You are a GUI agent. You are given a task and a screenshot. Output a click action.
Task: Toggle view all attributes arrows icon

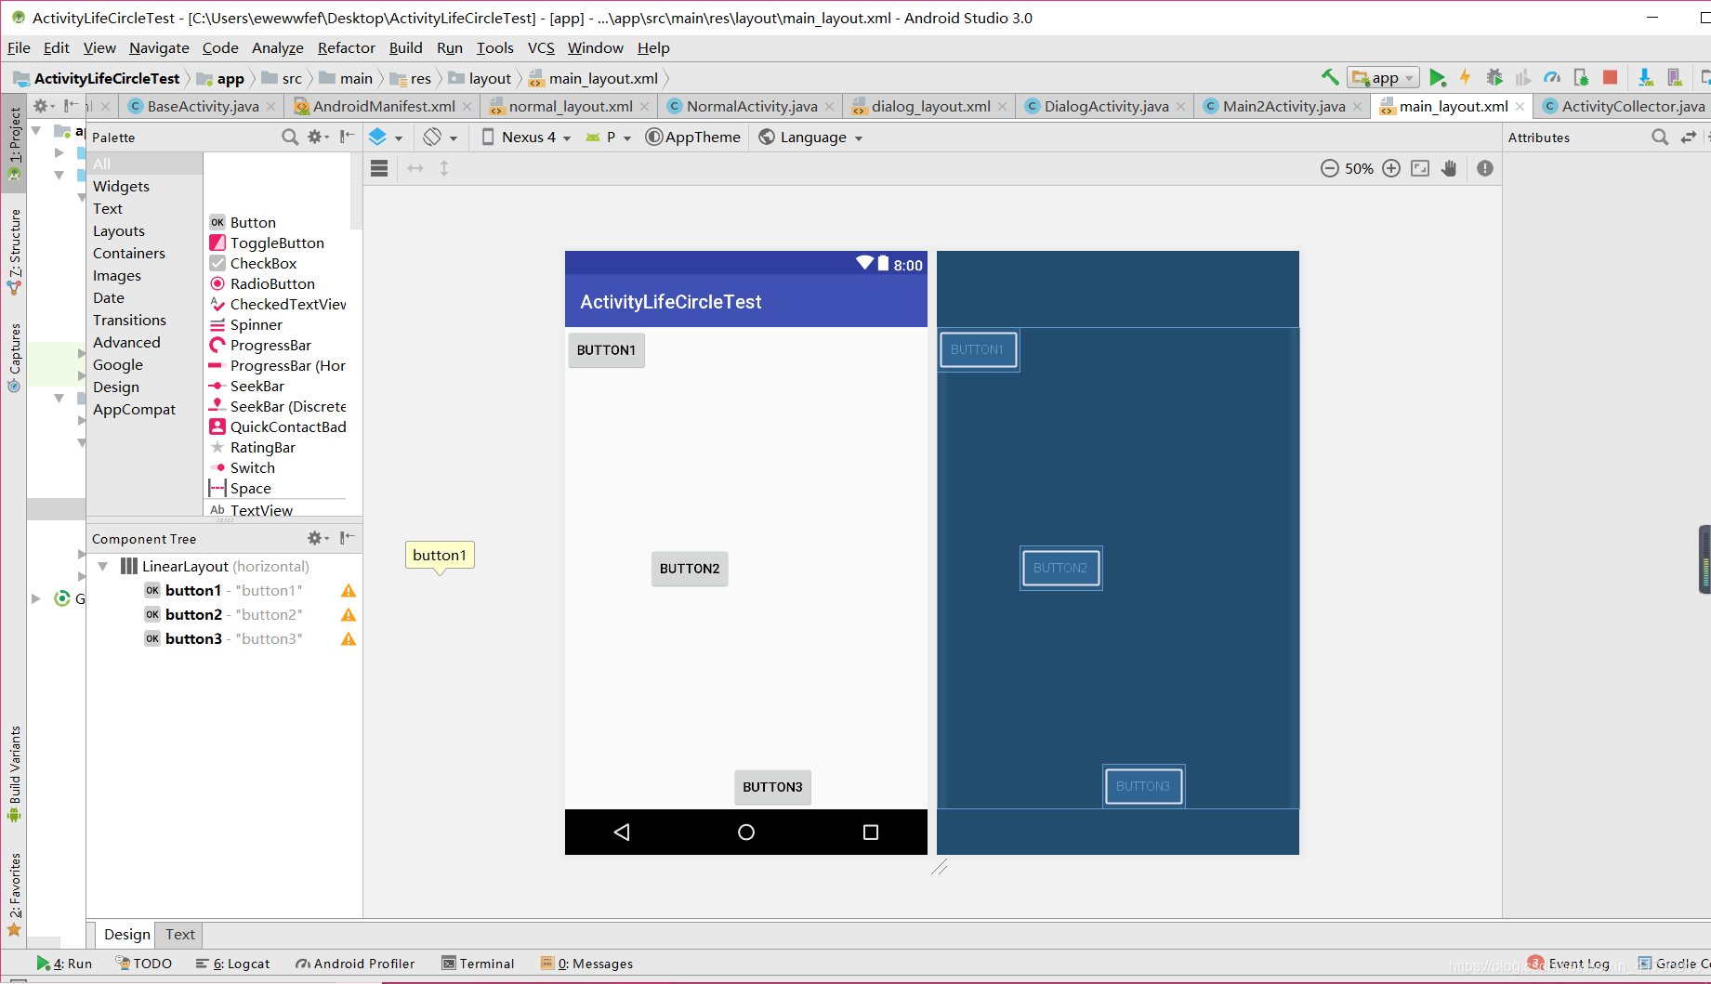click(x=1689, y=138)
